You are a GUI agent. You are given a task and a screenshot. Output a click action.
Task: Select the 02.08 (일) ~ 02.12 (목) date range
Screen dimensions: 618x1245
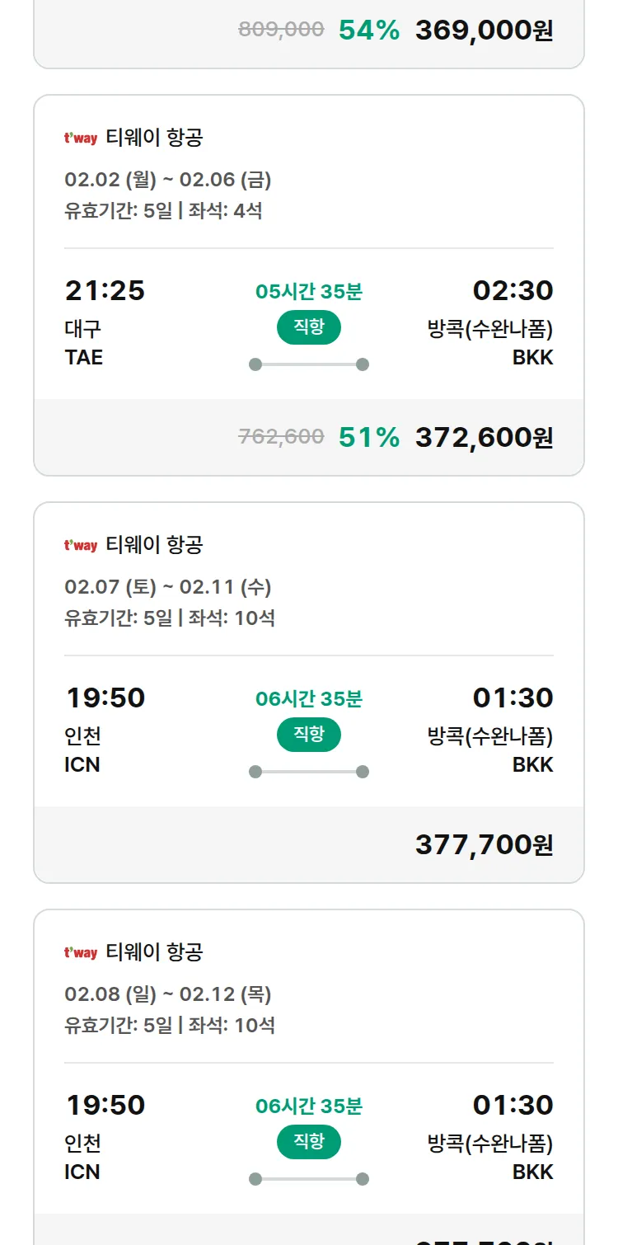point(168,994)
